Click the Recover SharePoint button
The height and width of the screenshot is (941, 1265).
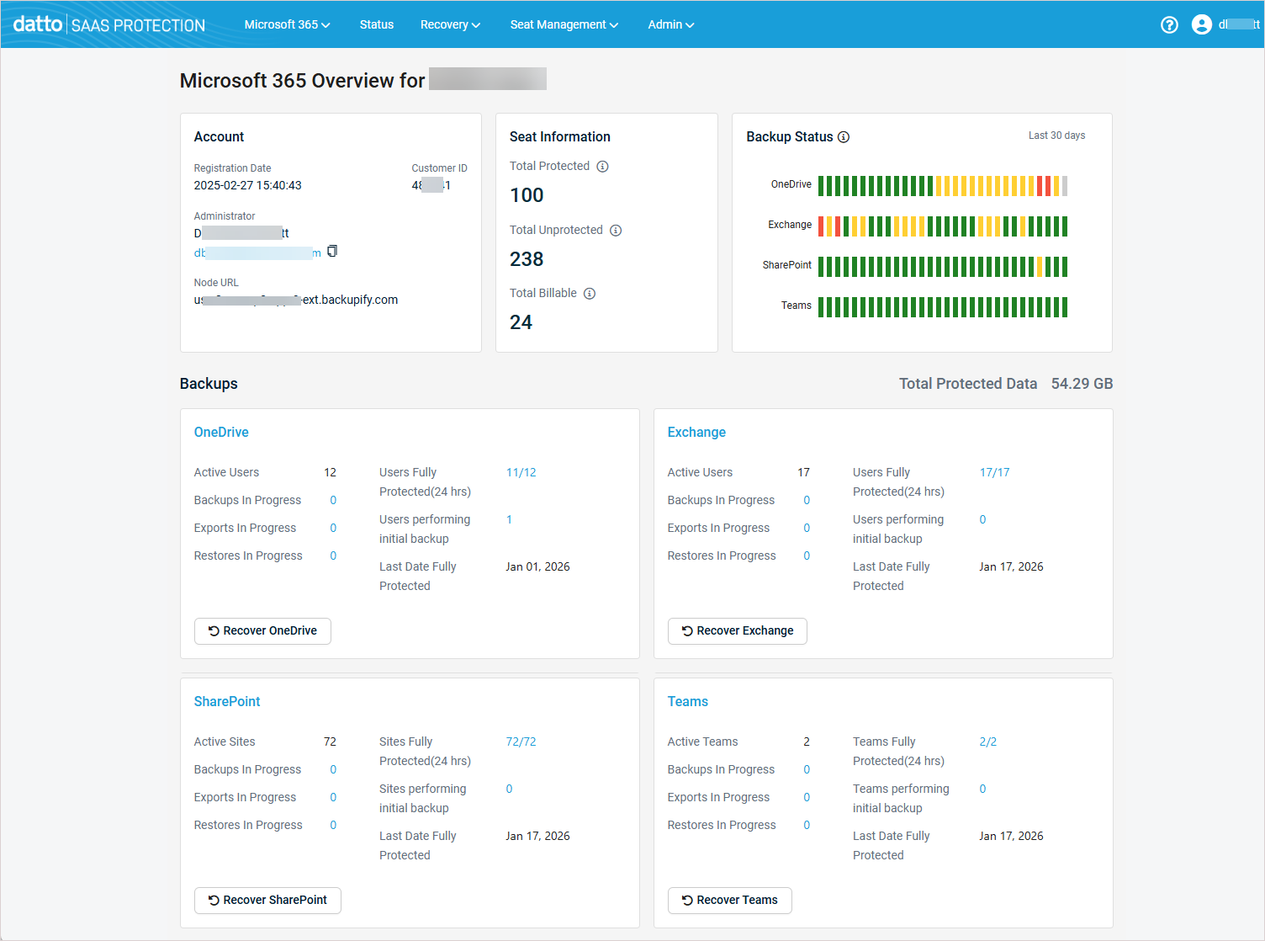[267, 901]
